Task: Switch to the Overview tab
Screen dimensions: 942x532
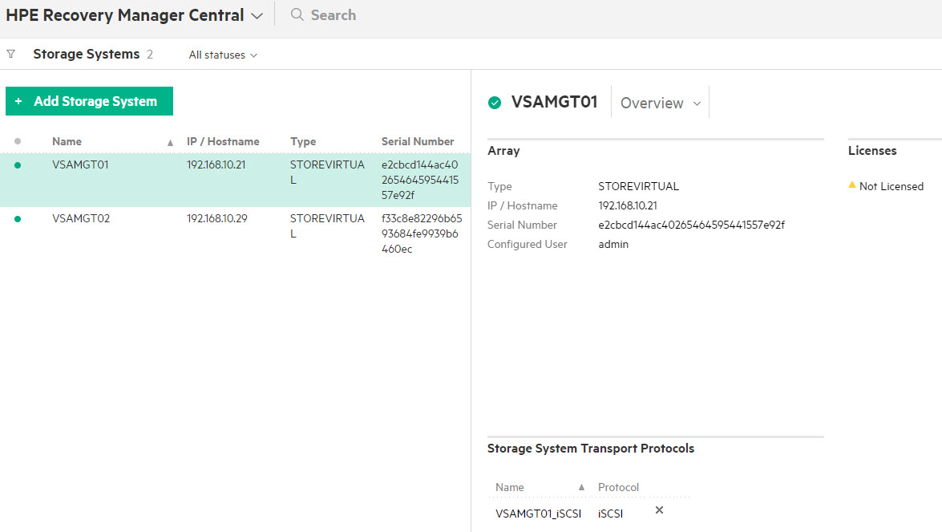Action: [x=653, y=103]
